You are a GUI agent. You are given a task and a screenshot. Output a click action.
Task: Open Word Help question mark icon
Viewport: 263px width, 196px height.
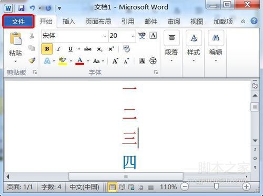click(x=254, y=21)
